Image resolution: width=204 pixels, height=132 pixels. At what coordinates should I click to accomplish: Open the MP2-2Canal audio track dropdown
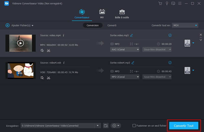point(125,77)
